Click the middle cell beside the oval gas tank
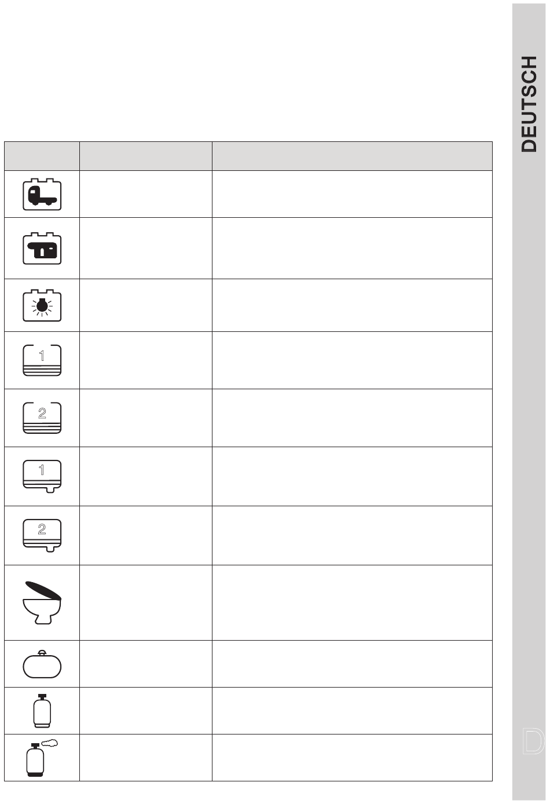 (x=145, y=664)
